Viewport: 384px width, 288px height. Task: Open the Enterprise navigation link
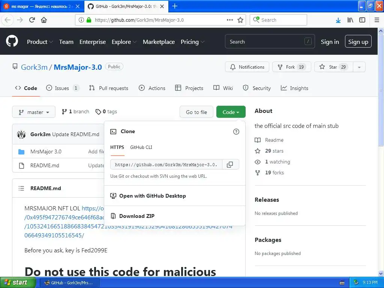click(93, 42)
